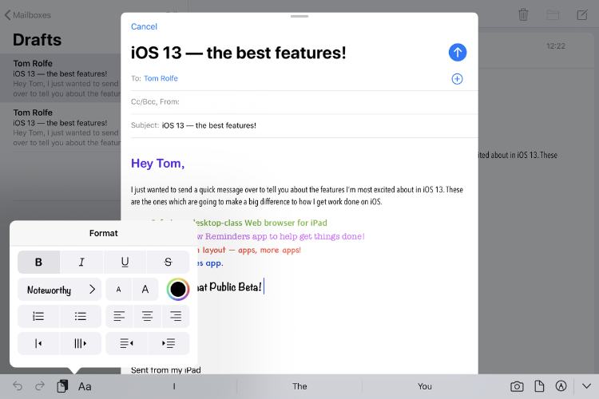Align text left
599x399 pixels.
(119, 316)
